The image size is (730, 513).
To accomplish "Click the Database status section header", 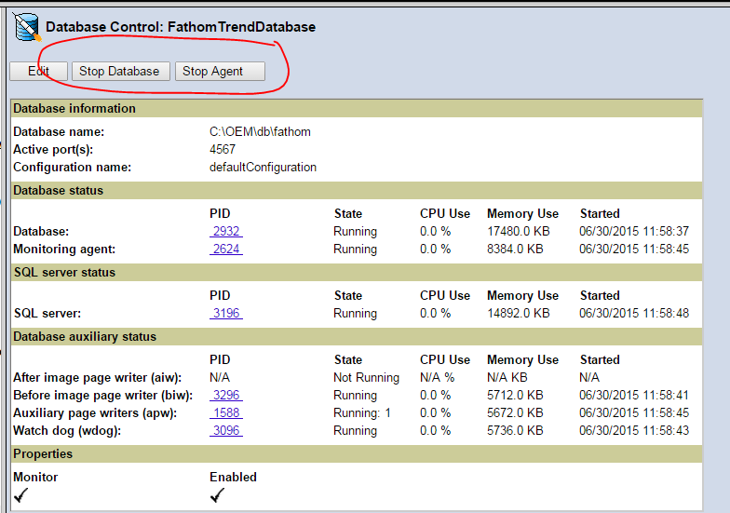I will point(357,190).
